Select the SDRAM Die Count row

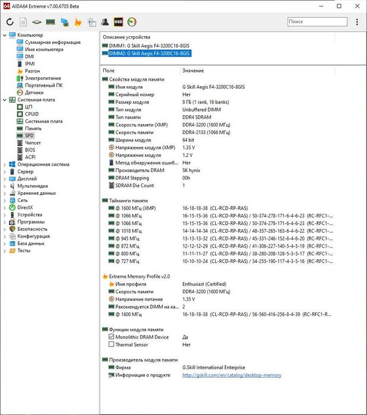point(218,185)
